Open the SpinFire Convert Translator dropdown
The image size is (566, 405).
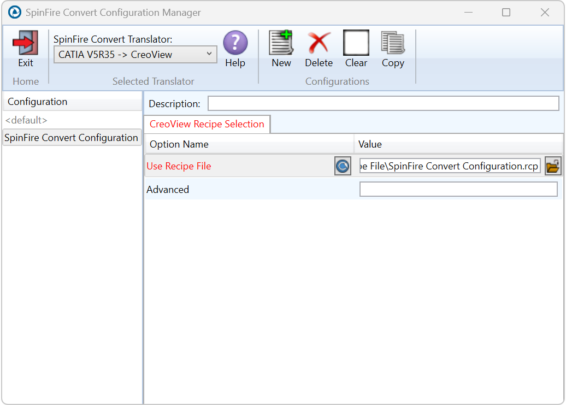point(135,55)
